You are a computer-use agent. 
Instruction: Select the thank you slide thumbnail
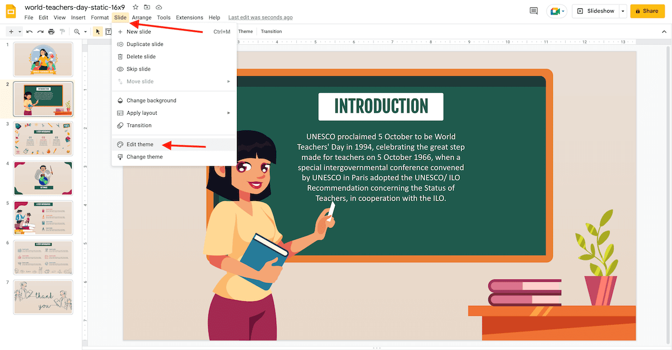(x=43, y=297)
